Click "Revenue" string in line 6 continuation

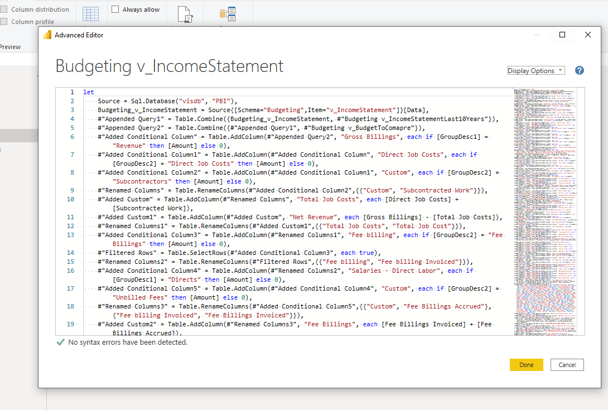point(129,146)
